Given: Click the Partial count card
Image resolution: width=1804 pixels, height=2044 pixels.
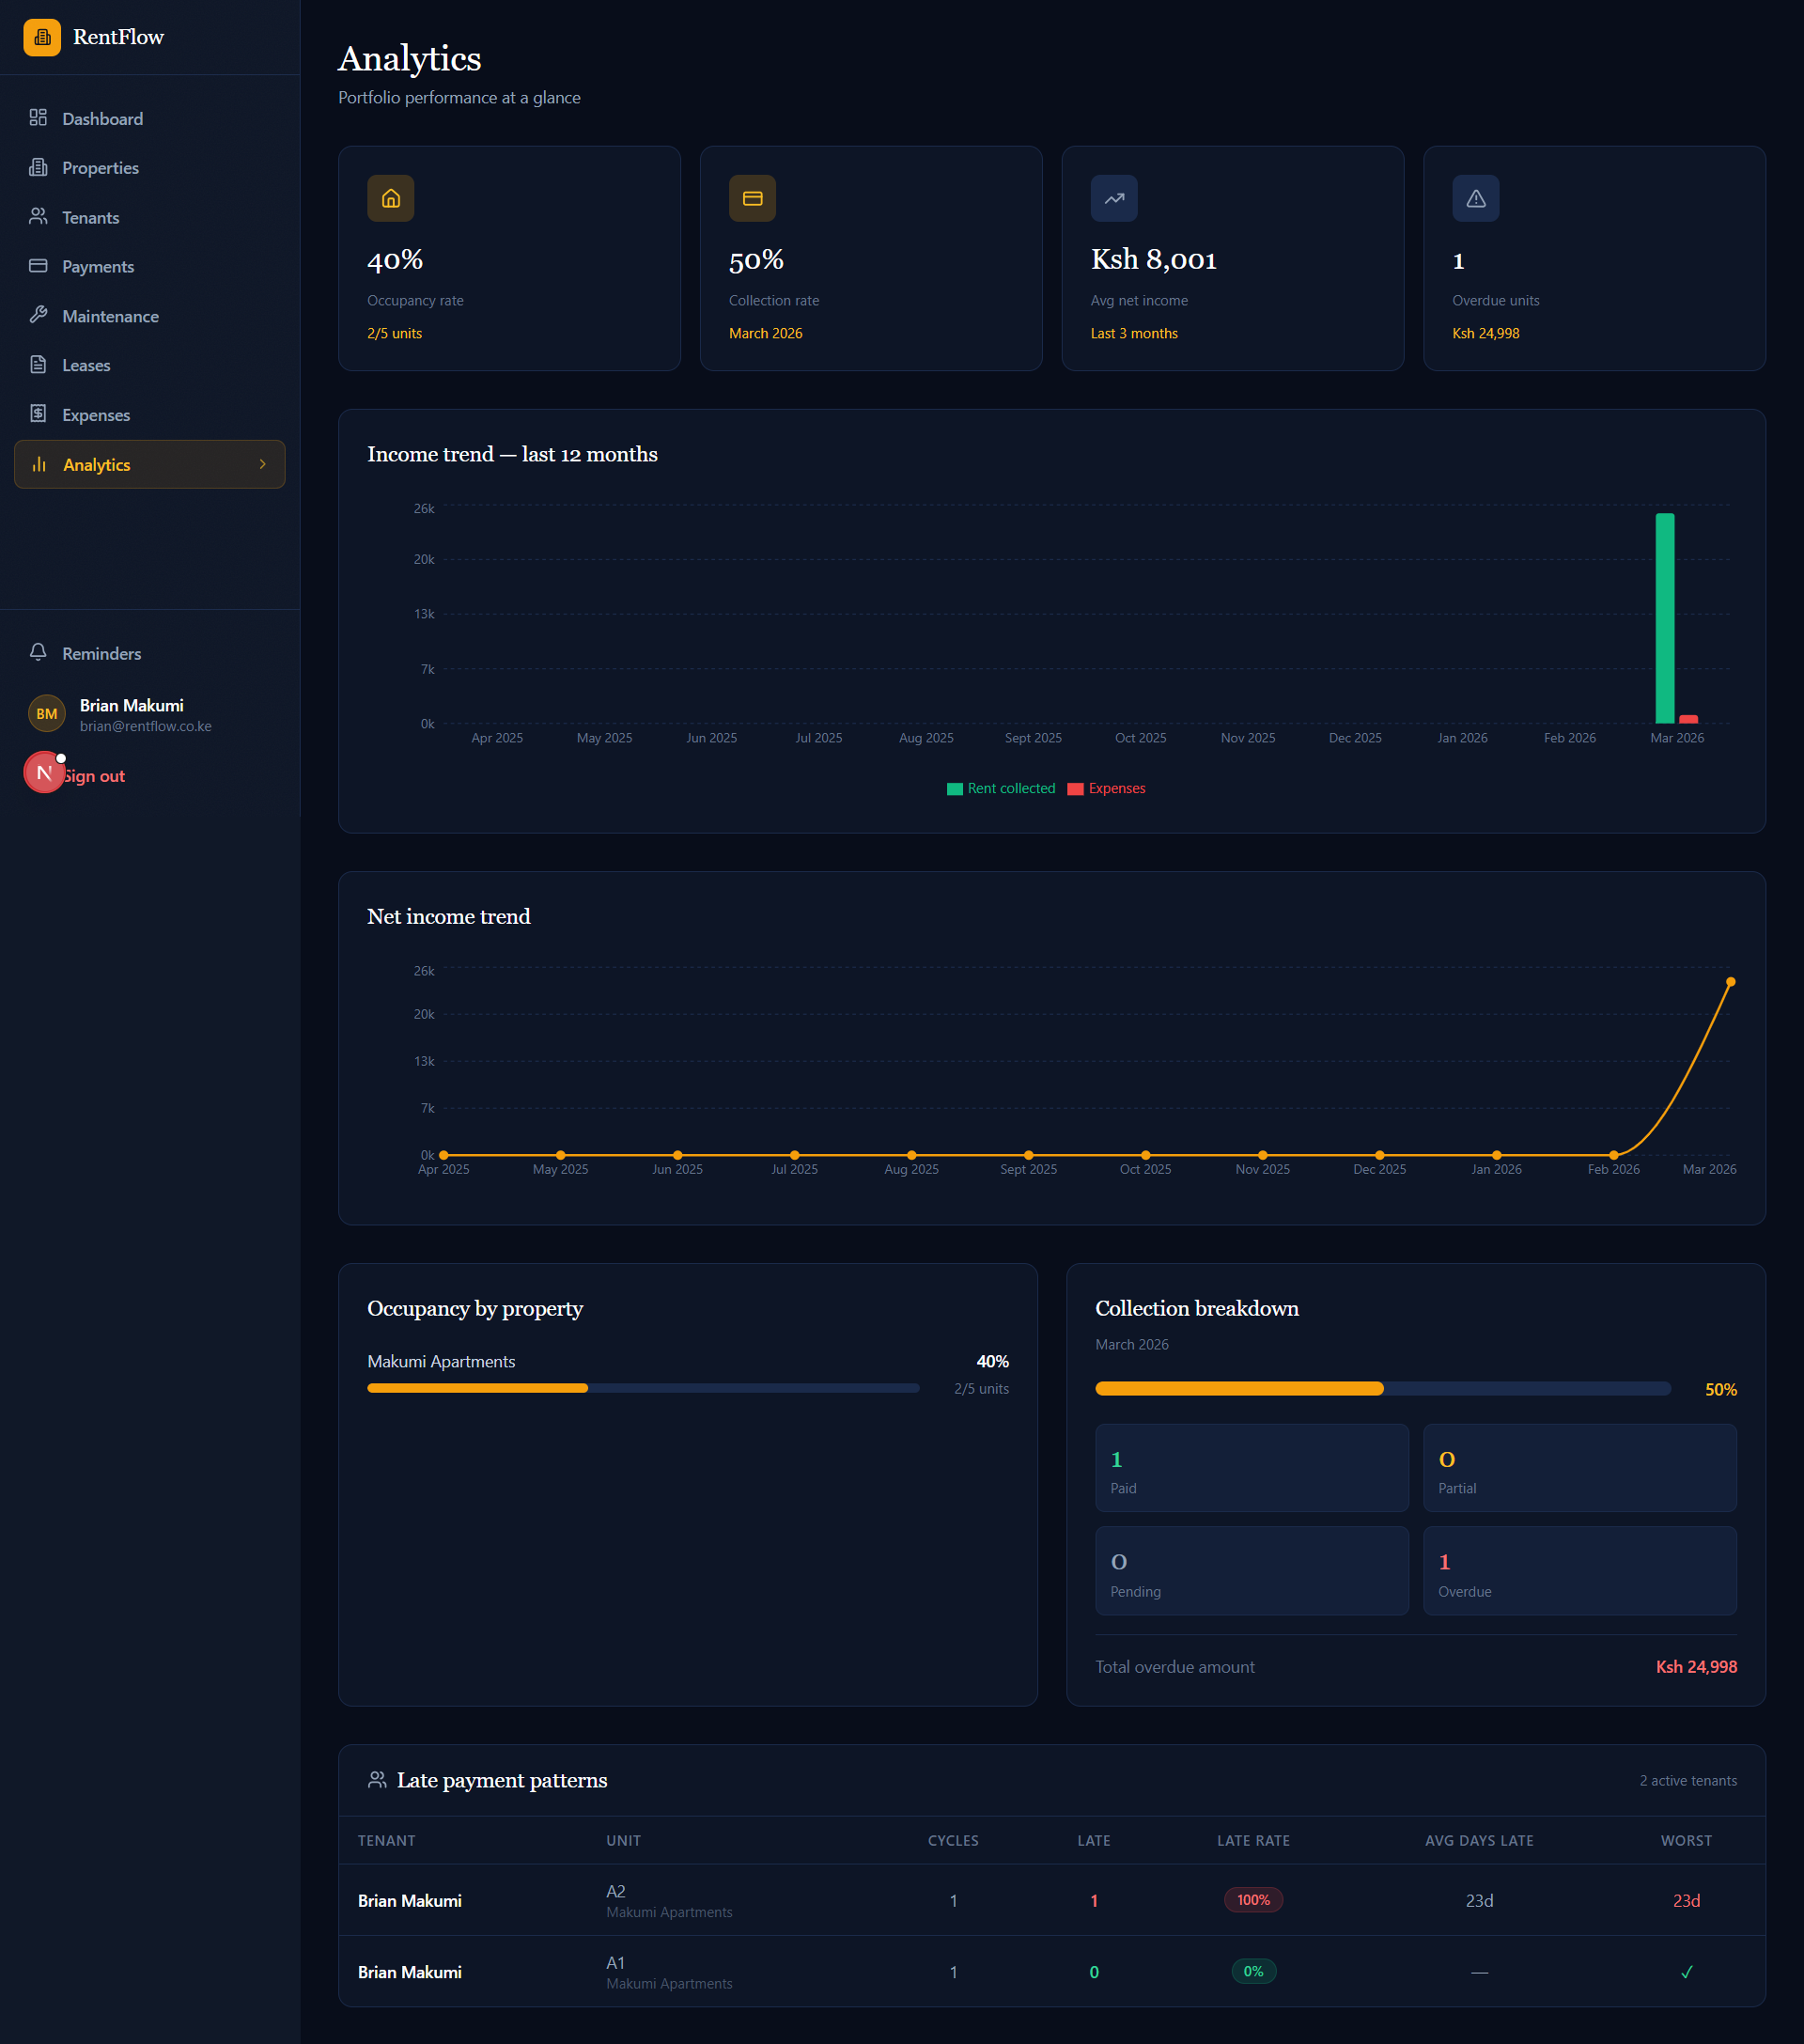Looking at the screenshot, I should 1580,1468.
